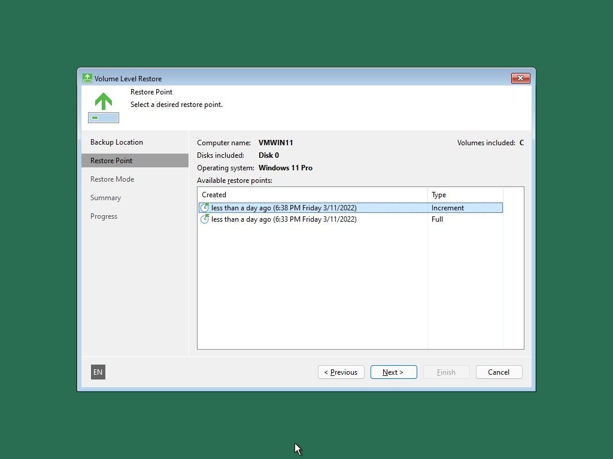Click the clock icon on the Full restore point
The image size is (613, 459).
click(205, 219)
